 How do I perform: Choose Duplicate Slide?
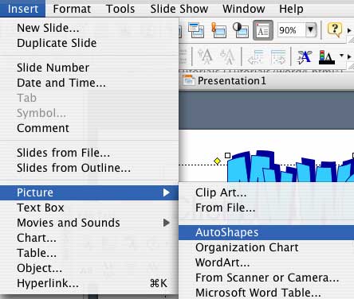click(89, 43)
